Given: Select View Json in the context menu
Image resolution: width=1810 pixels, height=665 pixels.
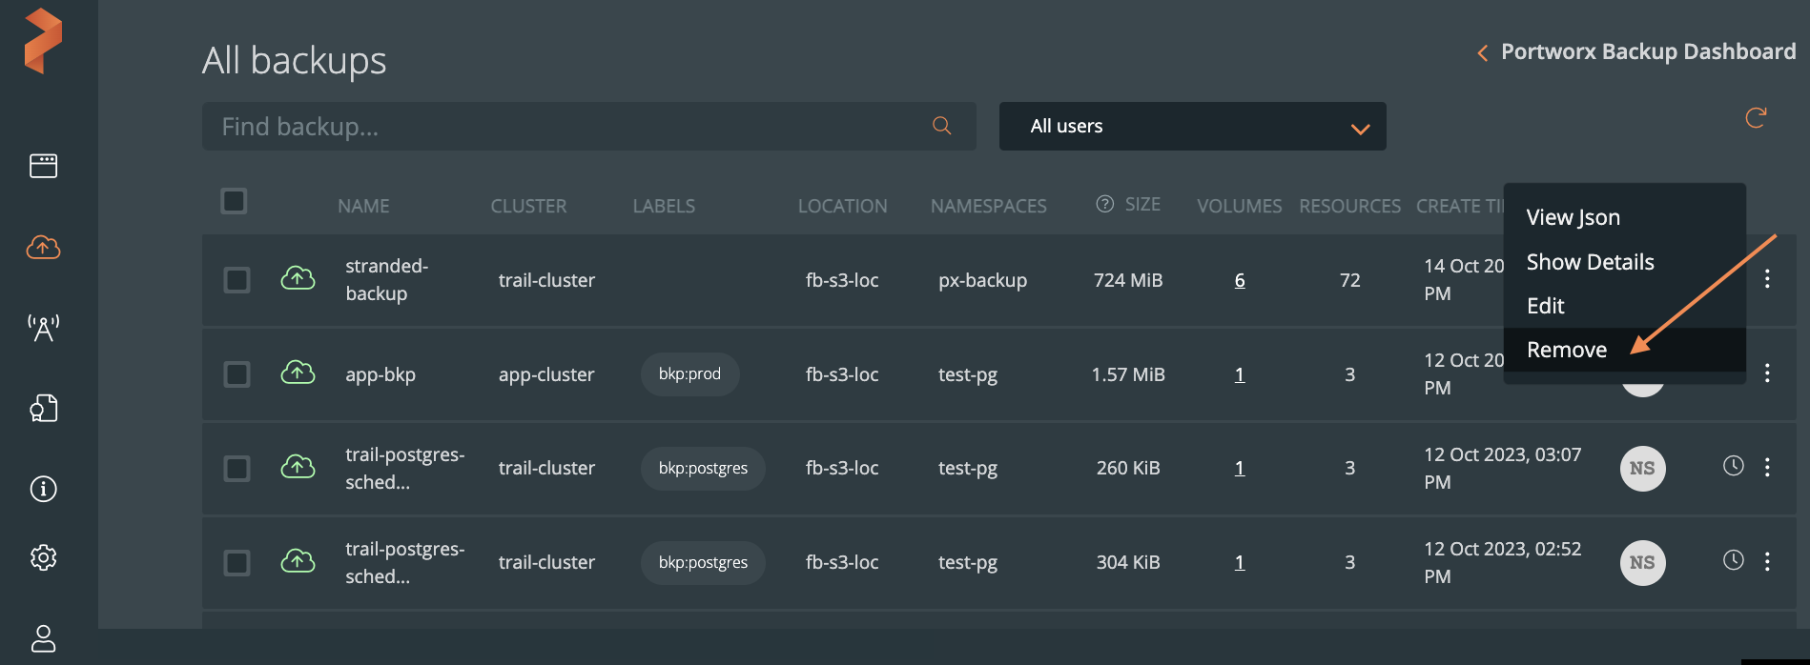Looking at the screenshot, I should pyautogui.click(x=1573, y=217).
